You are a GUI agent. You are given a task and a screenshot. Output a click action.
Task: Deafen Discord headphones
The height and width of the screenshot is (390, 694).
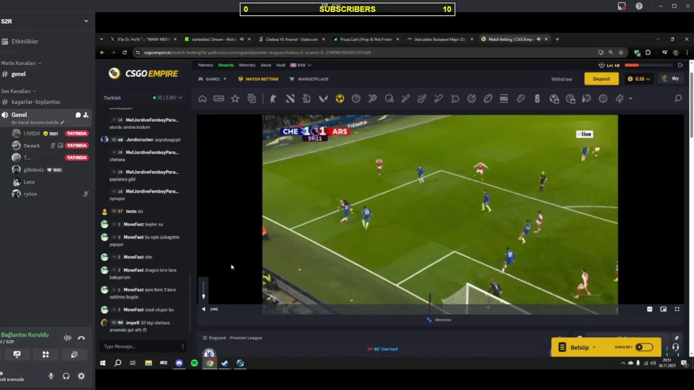click(66, 376)
